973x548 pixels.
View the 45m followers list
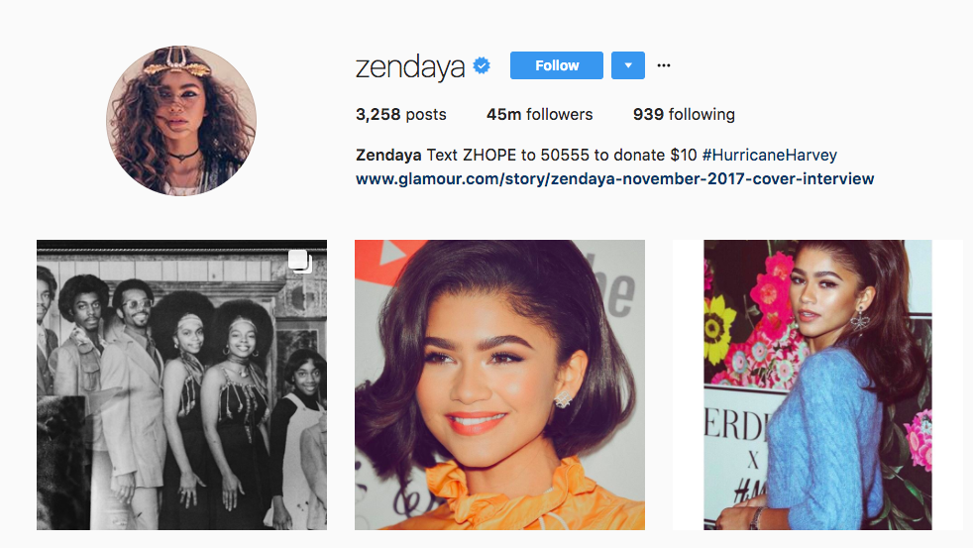[539, 114]
